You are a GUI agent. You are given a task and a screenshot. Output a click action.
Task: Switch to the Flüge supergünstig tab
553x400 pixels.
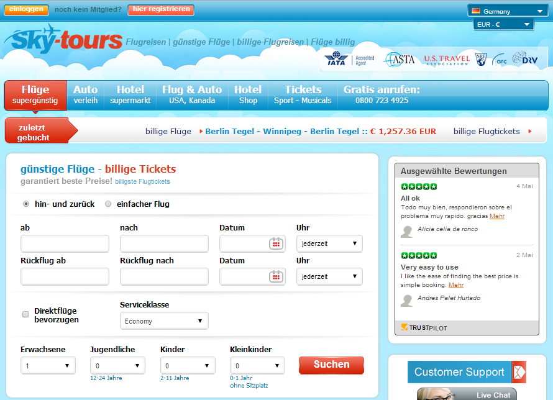click(35, 95)
